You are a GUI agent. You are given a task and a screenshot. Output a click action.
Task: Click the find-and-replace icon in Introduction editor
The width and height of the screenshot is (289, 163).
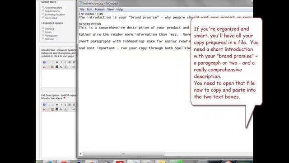[x=61, y=67]
